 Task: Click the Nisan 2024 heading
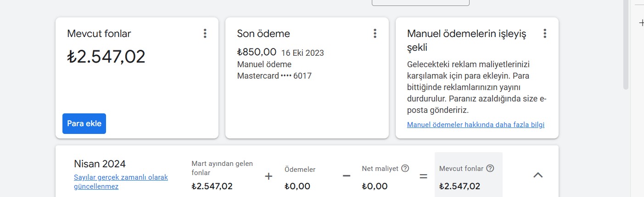click(100, 164)
